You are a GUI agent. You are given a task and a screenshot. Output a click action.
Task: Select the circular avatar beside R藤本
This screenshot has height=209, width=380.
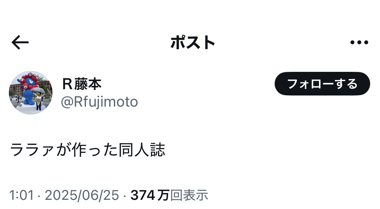coord(31,93)
